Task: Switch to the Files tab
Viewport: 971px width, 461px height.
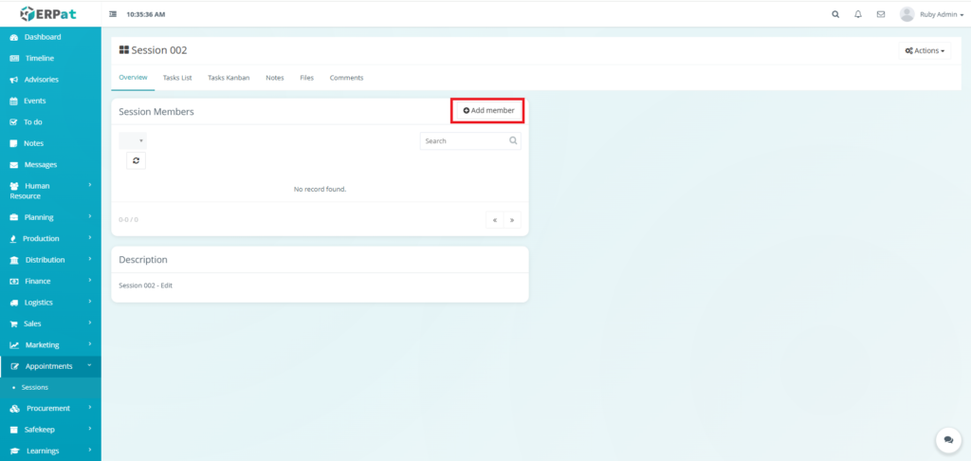Action: pyautogui.click(x=306, y=78)
